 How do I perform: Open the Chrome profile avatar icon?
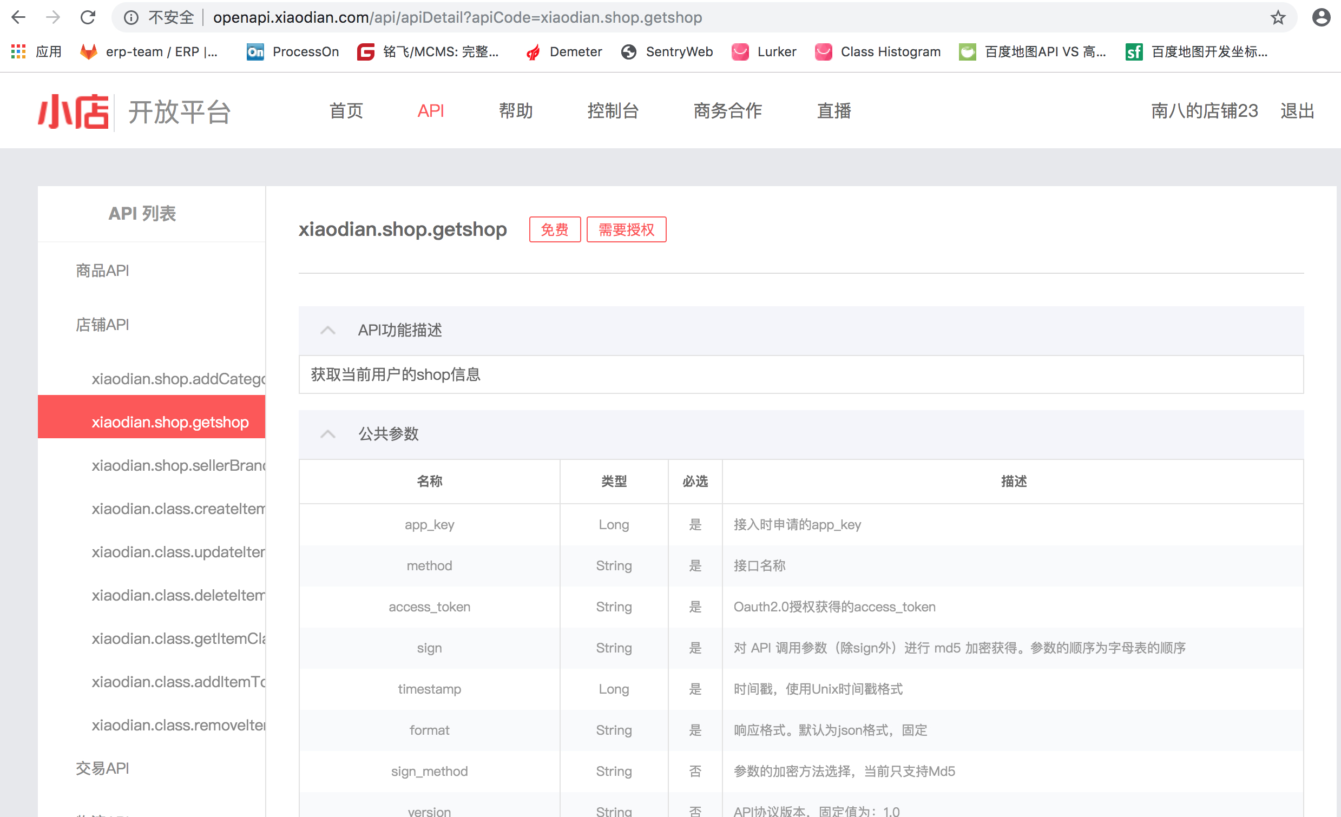1321,17
